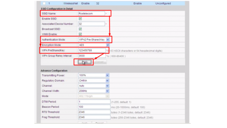Select the WirelessNet cell in row 1

pyautogui.click(x=71, y=3)
